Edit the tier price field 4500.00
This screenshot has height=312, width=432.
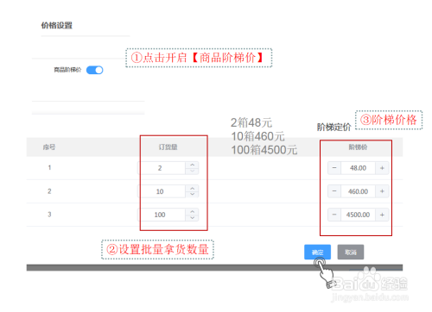(x=359, y=215)
